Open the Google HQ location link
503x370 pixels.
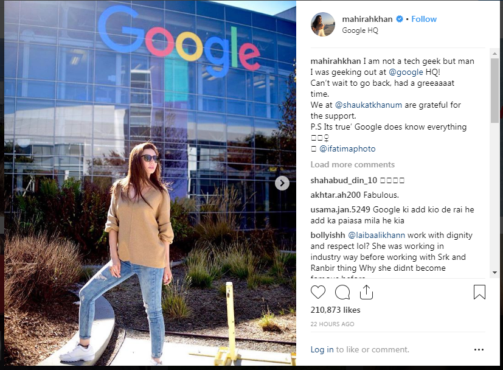tap(360, 30)
